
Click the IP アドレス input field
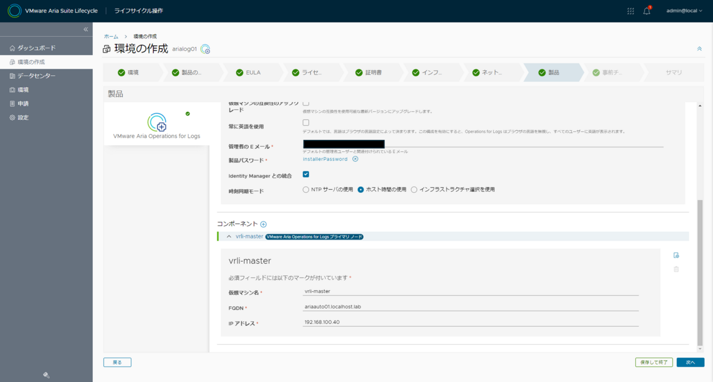[471, 322]
